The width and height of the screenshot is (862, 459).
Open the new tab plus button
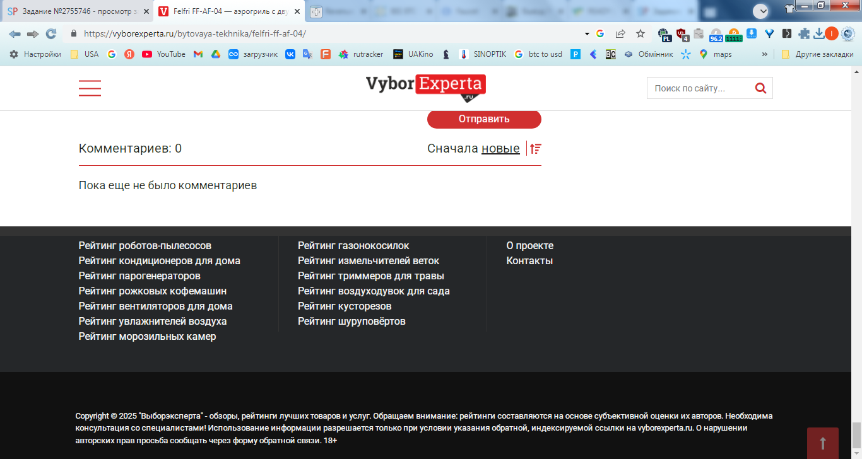(x=316, y=12)
